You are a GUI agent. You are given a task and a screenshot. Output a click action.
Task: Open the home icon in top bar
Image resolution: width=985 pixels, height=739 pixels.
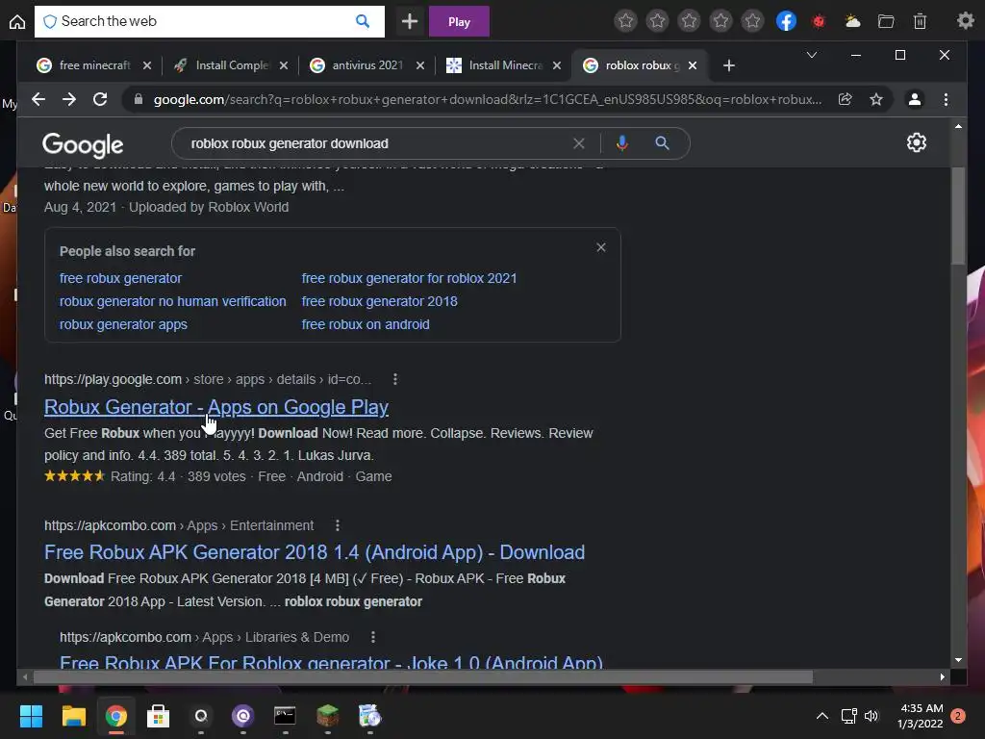17,22
